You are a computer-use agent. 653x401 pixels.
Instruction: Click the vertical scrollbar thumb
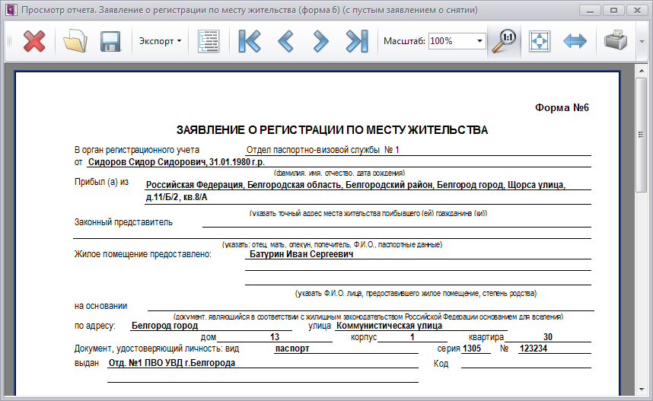(642, 135)
